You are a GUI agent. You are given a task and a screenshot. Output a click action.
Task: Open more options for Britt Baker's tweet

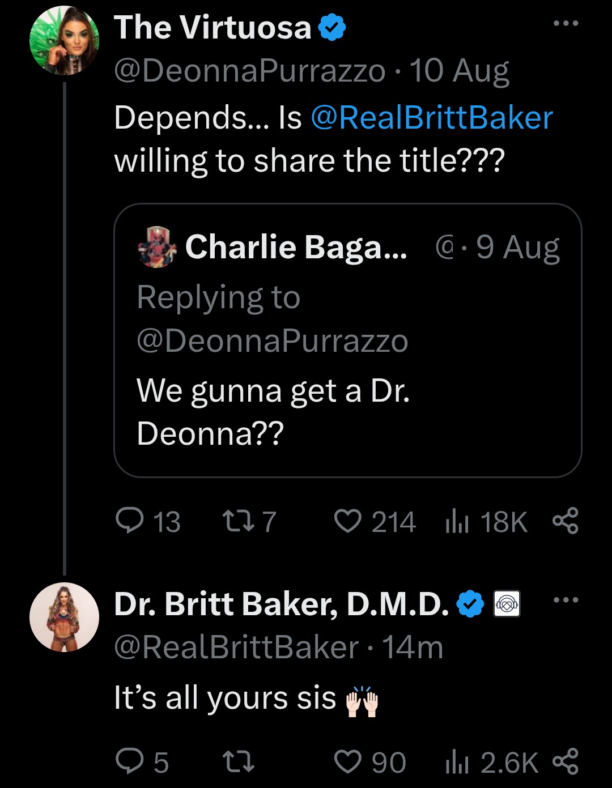point(566,600)
